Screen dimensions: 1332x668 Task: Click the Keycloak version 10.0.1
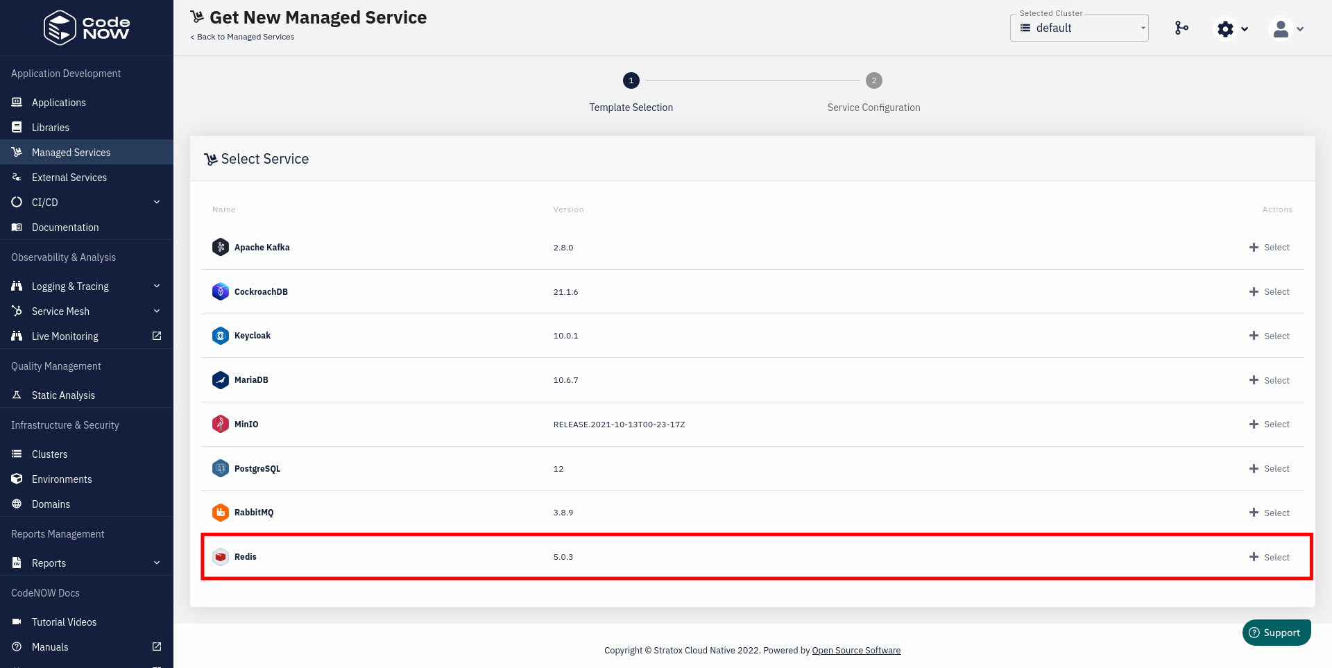[565, 336]
